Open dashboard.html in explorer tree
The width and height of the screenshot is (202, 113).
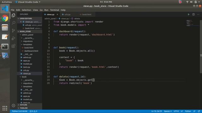(31, 51)
